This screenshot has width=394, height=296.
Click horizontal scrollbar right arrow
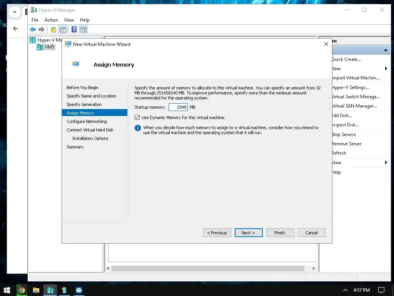313,268
